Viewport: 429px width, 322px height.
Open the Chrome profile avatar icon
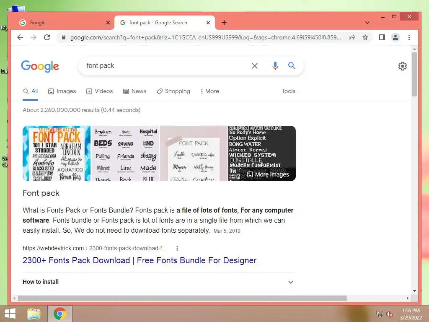[x=395, y=37]
